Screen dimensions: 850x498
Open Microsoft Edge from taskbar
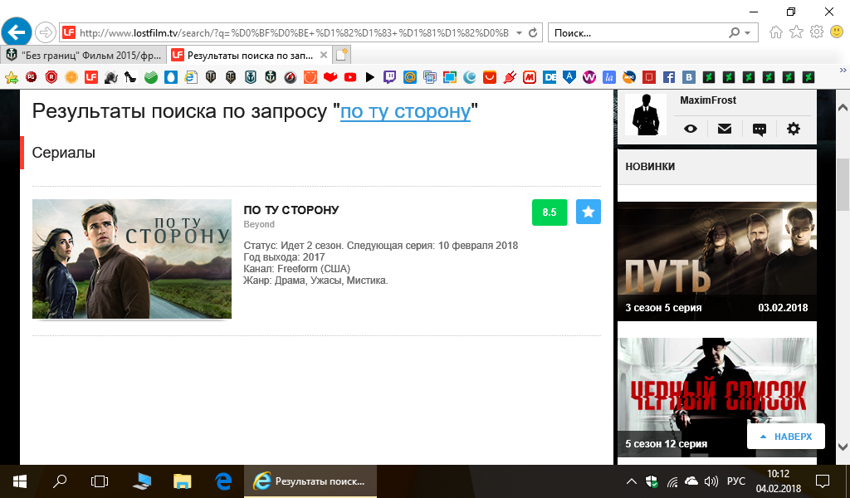(x=223, y=481)
